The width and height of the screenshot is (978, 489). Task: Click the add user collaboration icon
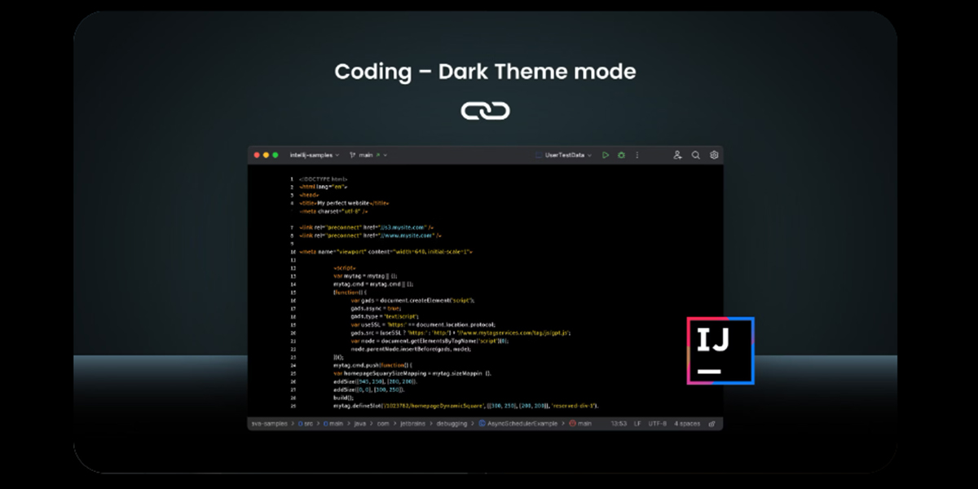coord(677,155)
